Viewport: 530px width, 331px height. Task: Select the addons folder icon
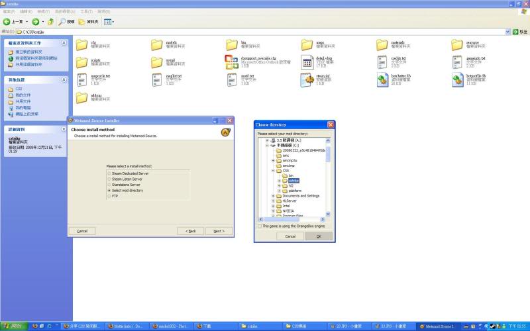82,98
